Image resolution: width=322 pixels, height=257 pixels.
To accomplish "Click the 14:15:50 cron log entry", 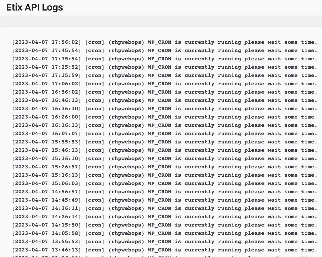I will click(x=164, y=225).
